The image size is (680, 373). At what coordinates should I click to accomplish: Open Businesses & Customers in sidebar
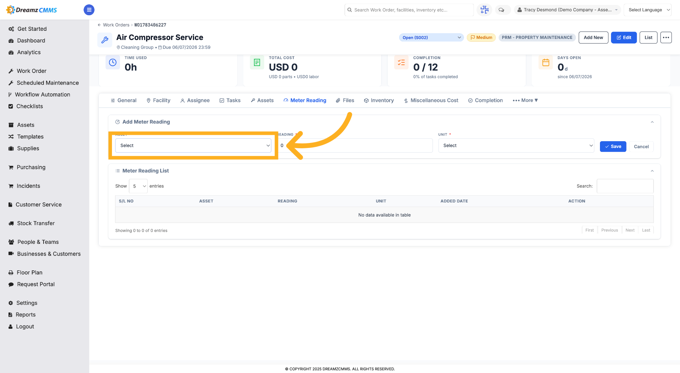(45, 254)
